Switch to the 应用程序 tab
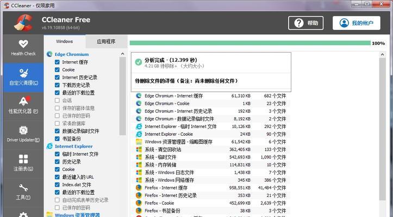This screenshot has width=393, height=217. coord(107,42)
